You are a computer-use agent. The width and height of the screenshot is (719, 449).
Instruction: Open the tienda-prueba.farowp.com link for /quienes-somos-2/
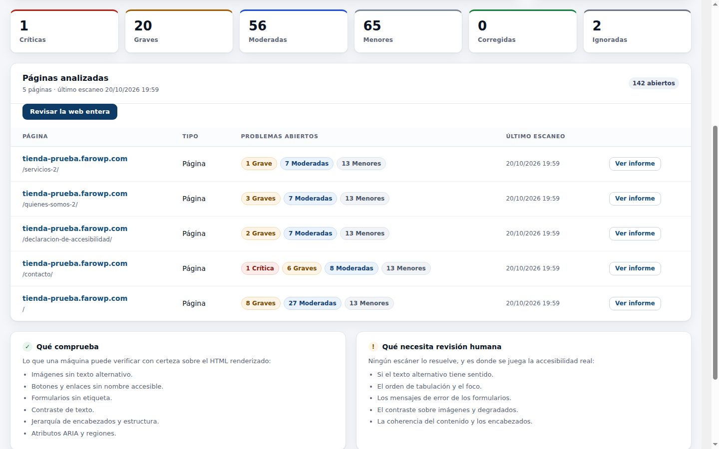tap(75, 194)
